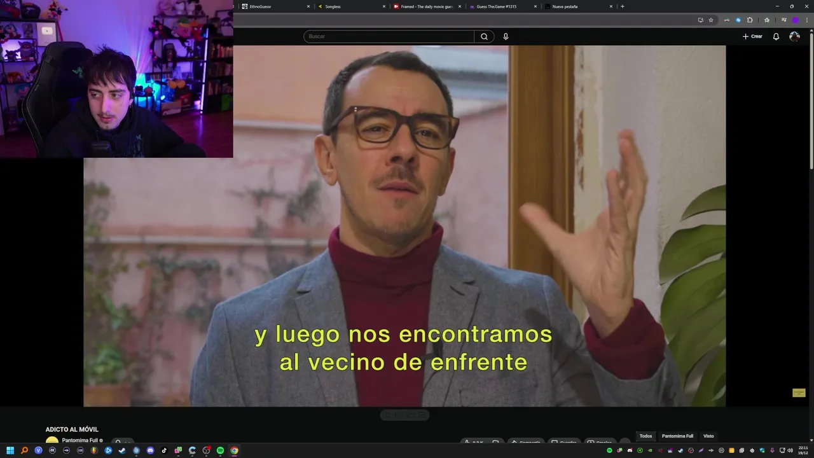This screenshot has height=458, width=814.
Task: Focus the Buscar search field
Action: [389, 36]
